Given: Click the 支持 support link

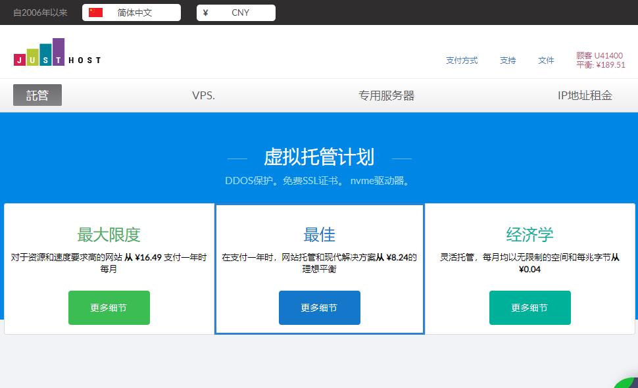Looking at the screenshot, I should 508,61.
